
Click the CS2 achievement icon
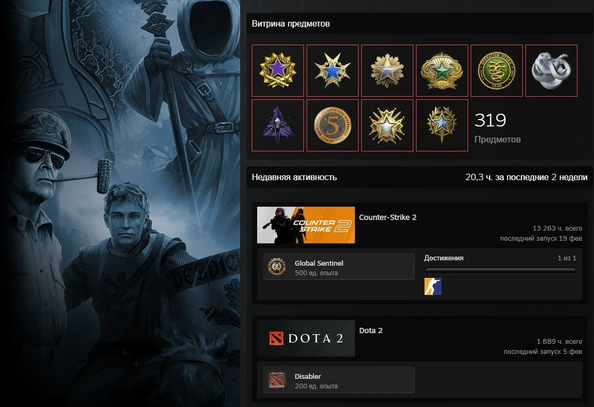pyautogui.click(x=432, y=286)
